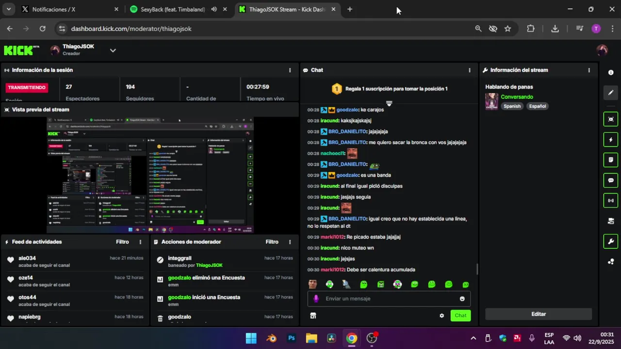Image resolution: width=621 pixels, height=349 pixels.
Task: Toggle the document panel in right sidebar
Action: 611,159
